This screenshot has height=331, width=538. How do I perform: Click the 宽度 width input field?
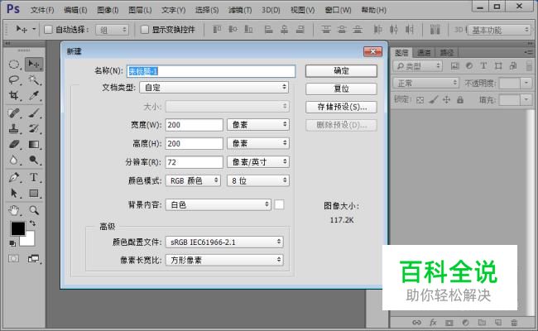[194, 125]
